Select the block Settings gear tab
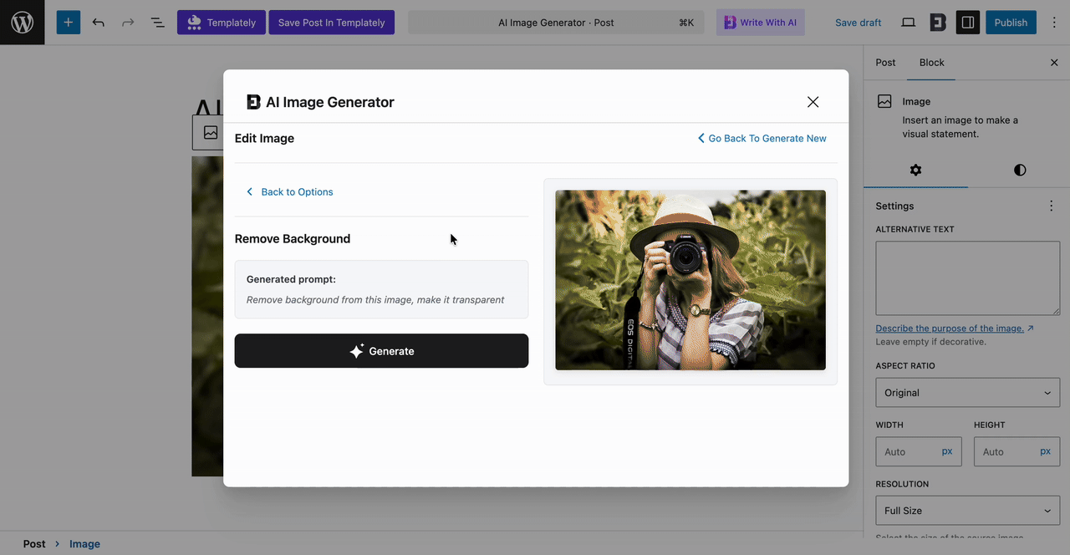The width and height of the screenshot is (1070, 555). coord(915,170)
